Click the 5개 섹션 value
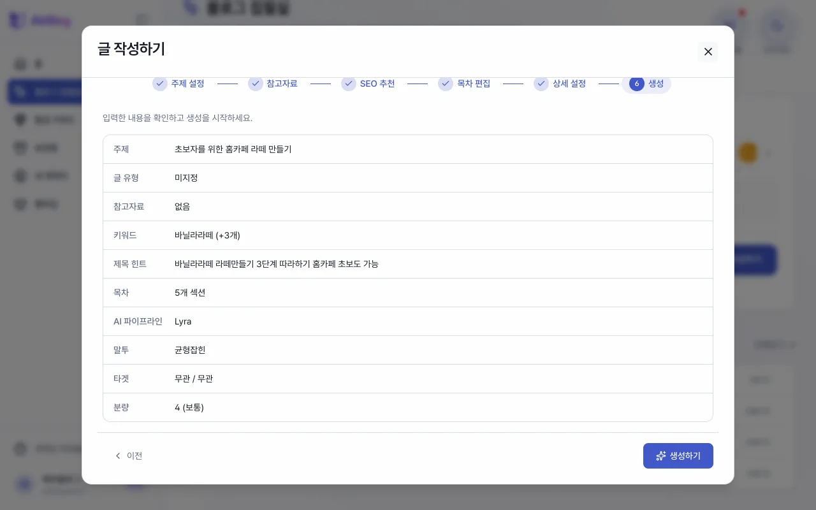 coord(190,293)
